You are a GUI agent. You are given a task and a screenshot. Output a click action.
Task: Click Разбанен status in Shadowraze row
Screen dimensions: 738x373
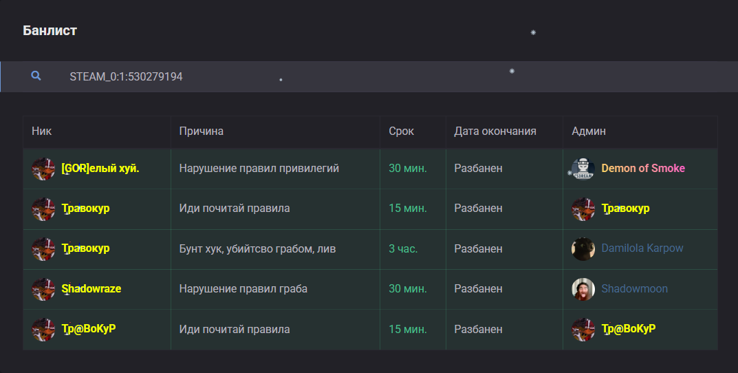478,289
